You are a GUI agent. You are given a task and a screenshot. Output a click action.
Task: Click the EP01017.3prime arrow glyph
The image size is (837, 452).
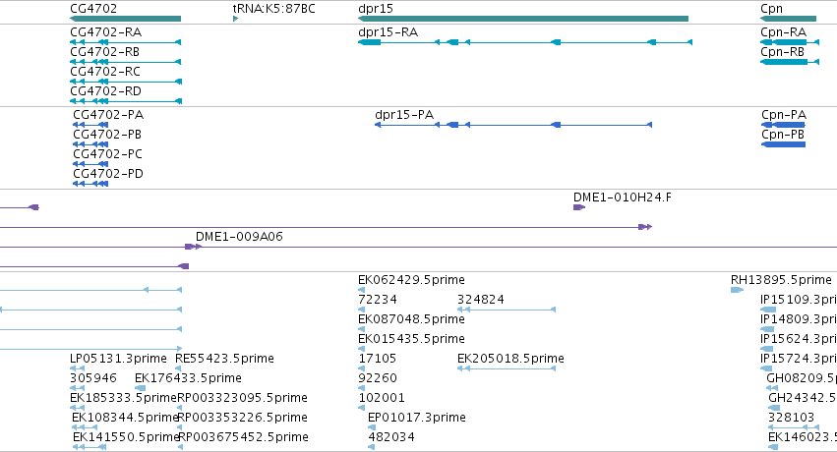click(x=372, y=427)
